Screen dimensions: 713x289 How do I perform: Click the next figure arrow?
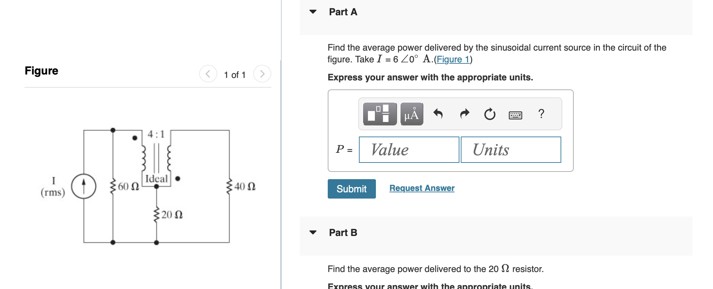tap(263, 73)
